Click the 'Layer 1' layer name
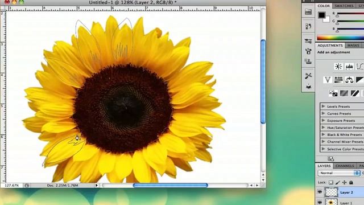This screenshot has width=364, height=205. [x=346, y=203]
